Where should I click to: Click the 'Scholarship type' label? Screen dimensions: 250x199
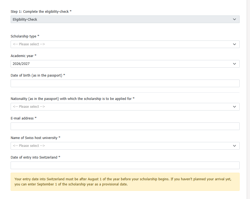pyautogui.click(x=25, y=36)
